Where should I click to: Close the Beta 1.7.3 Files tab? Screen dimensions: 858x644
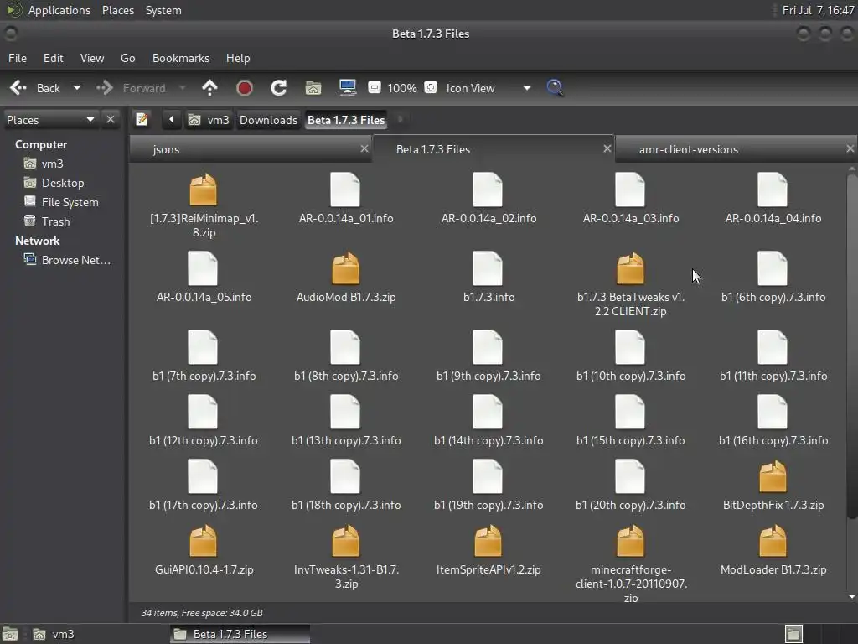[x=607, y=148]
